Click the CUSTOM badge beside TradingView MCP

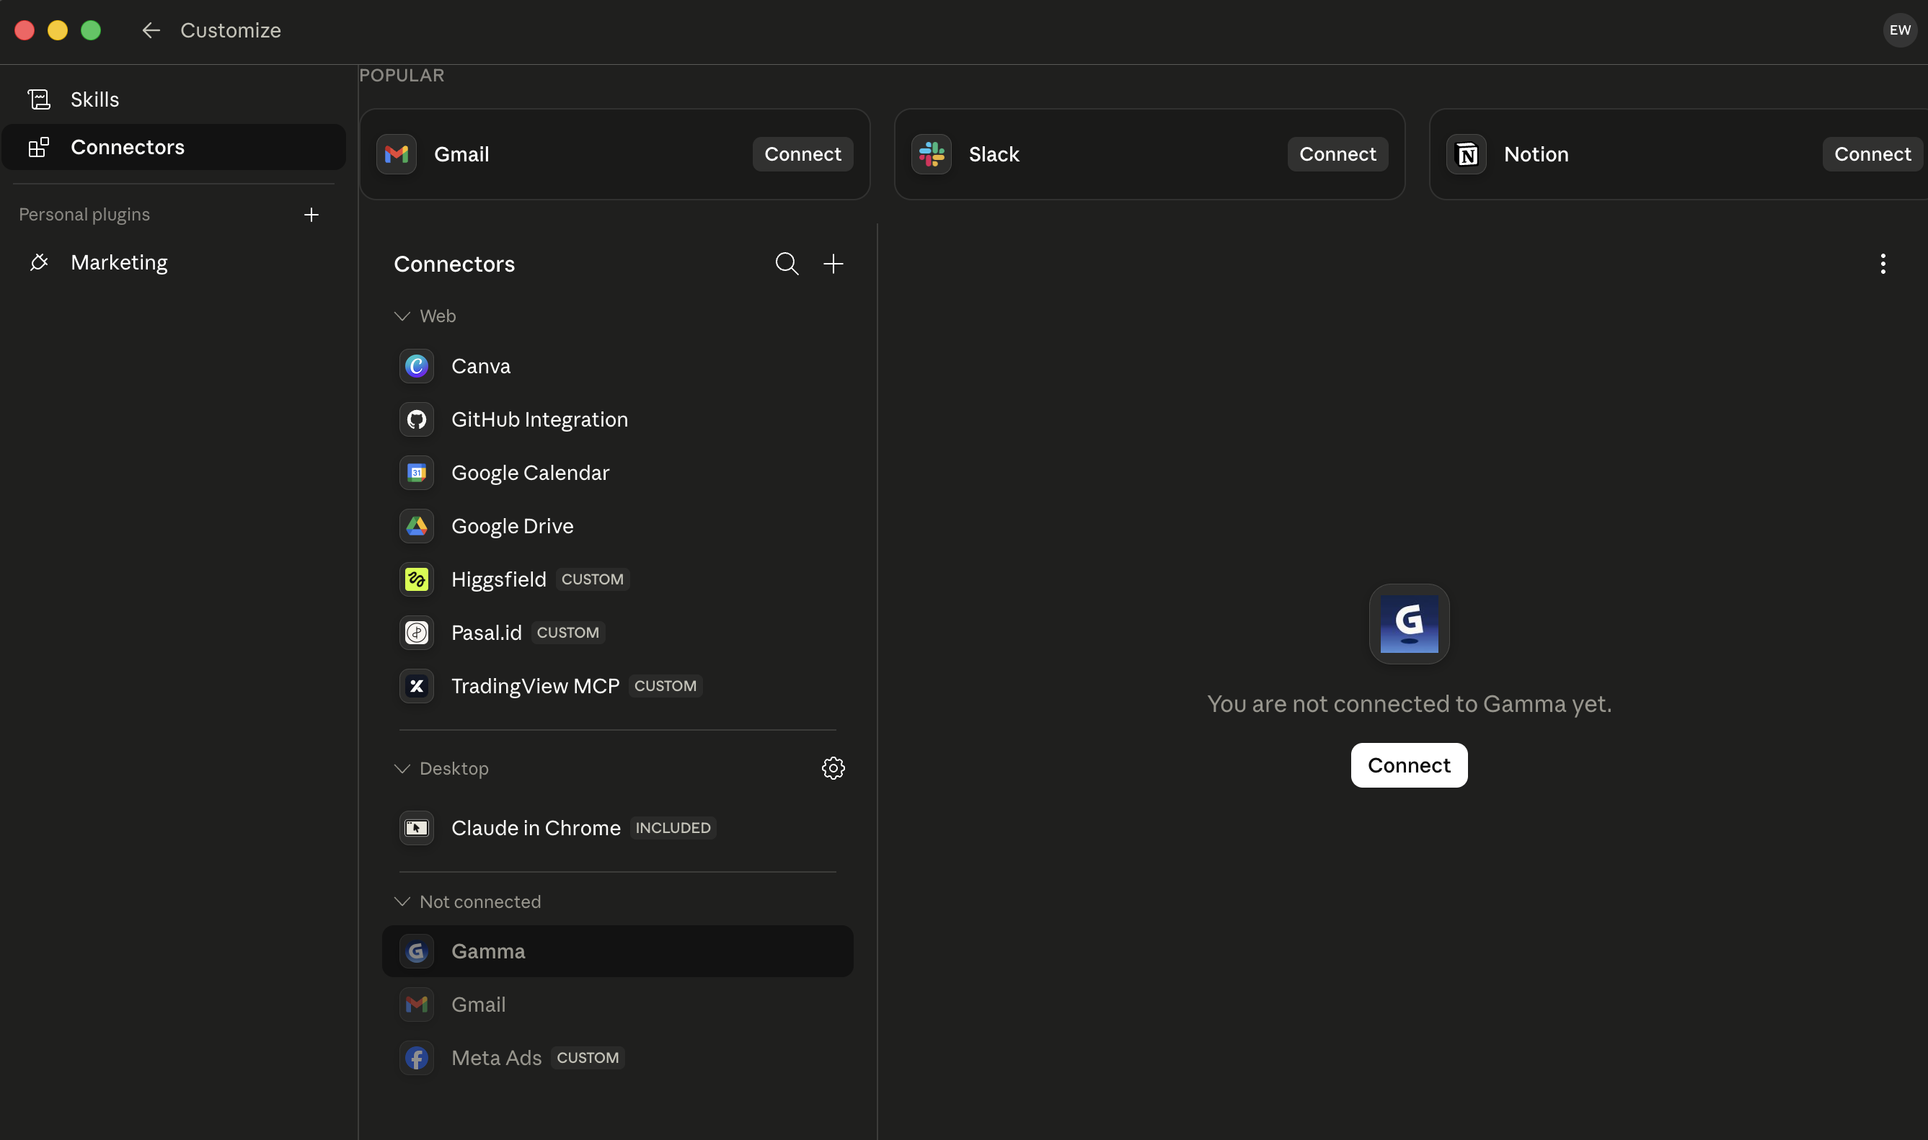click(x=665, y=686)
